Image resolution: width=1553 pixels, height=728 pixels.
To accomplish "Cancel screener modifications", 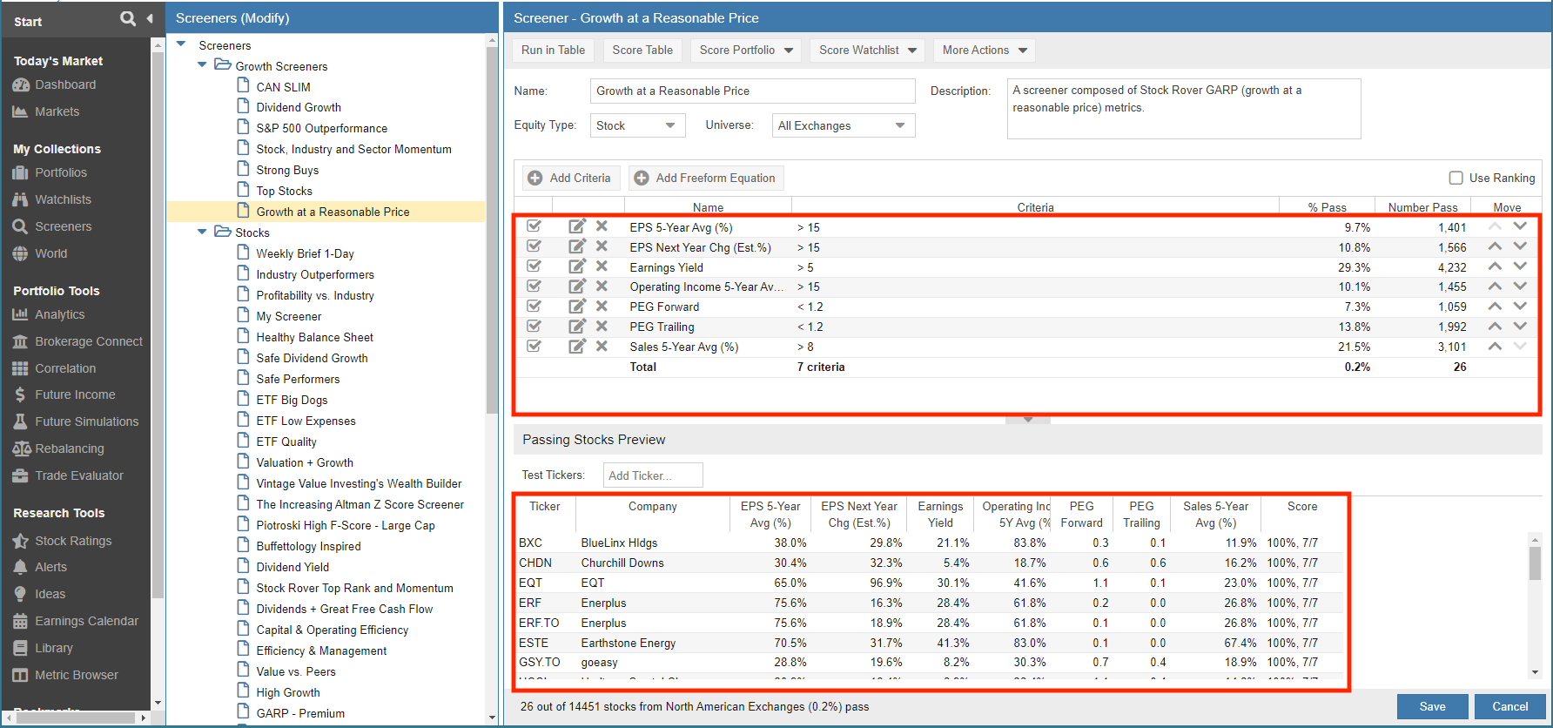I will 1509,706.
